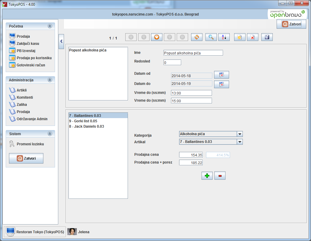The height and width of the screenshot is (241, 311).
Task: Click the delete record red X icon
Action: pyautogui.click(x=252, y=37)
